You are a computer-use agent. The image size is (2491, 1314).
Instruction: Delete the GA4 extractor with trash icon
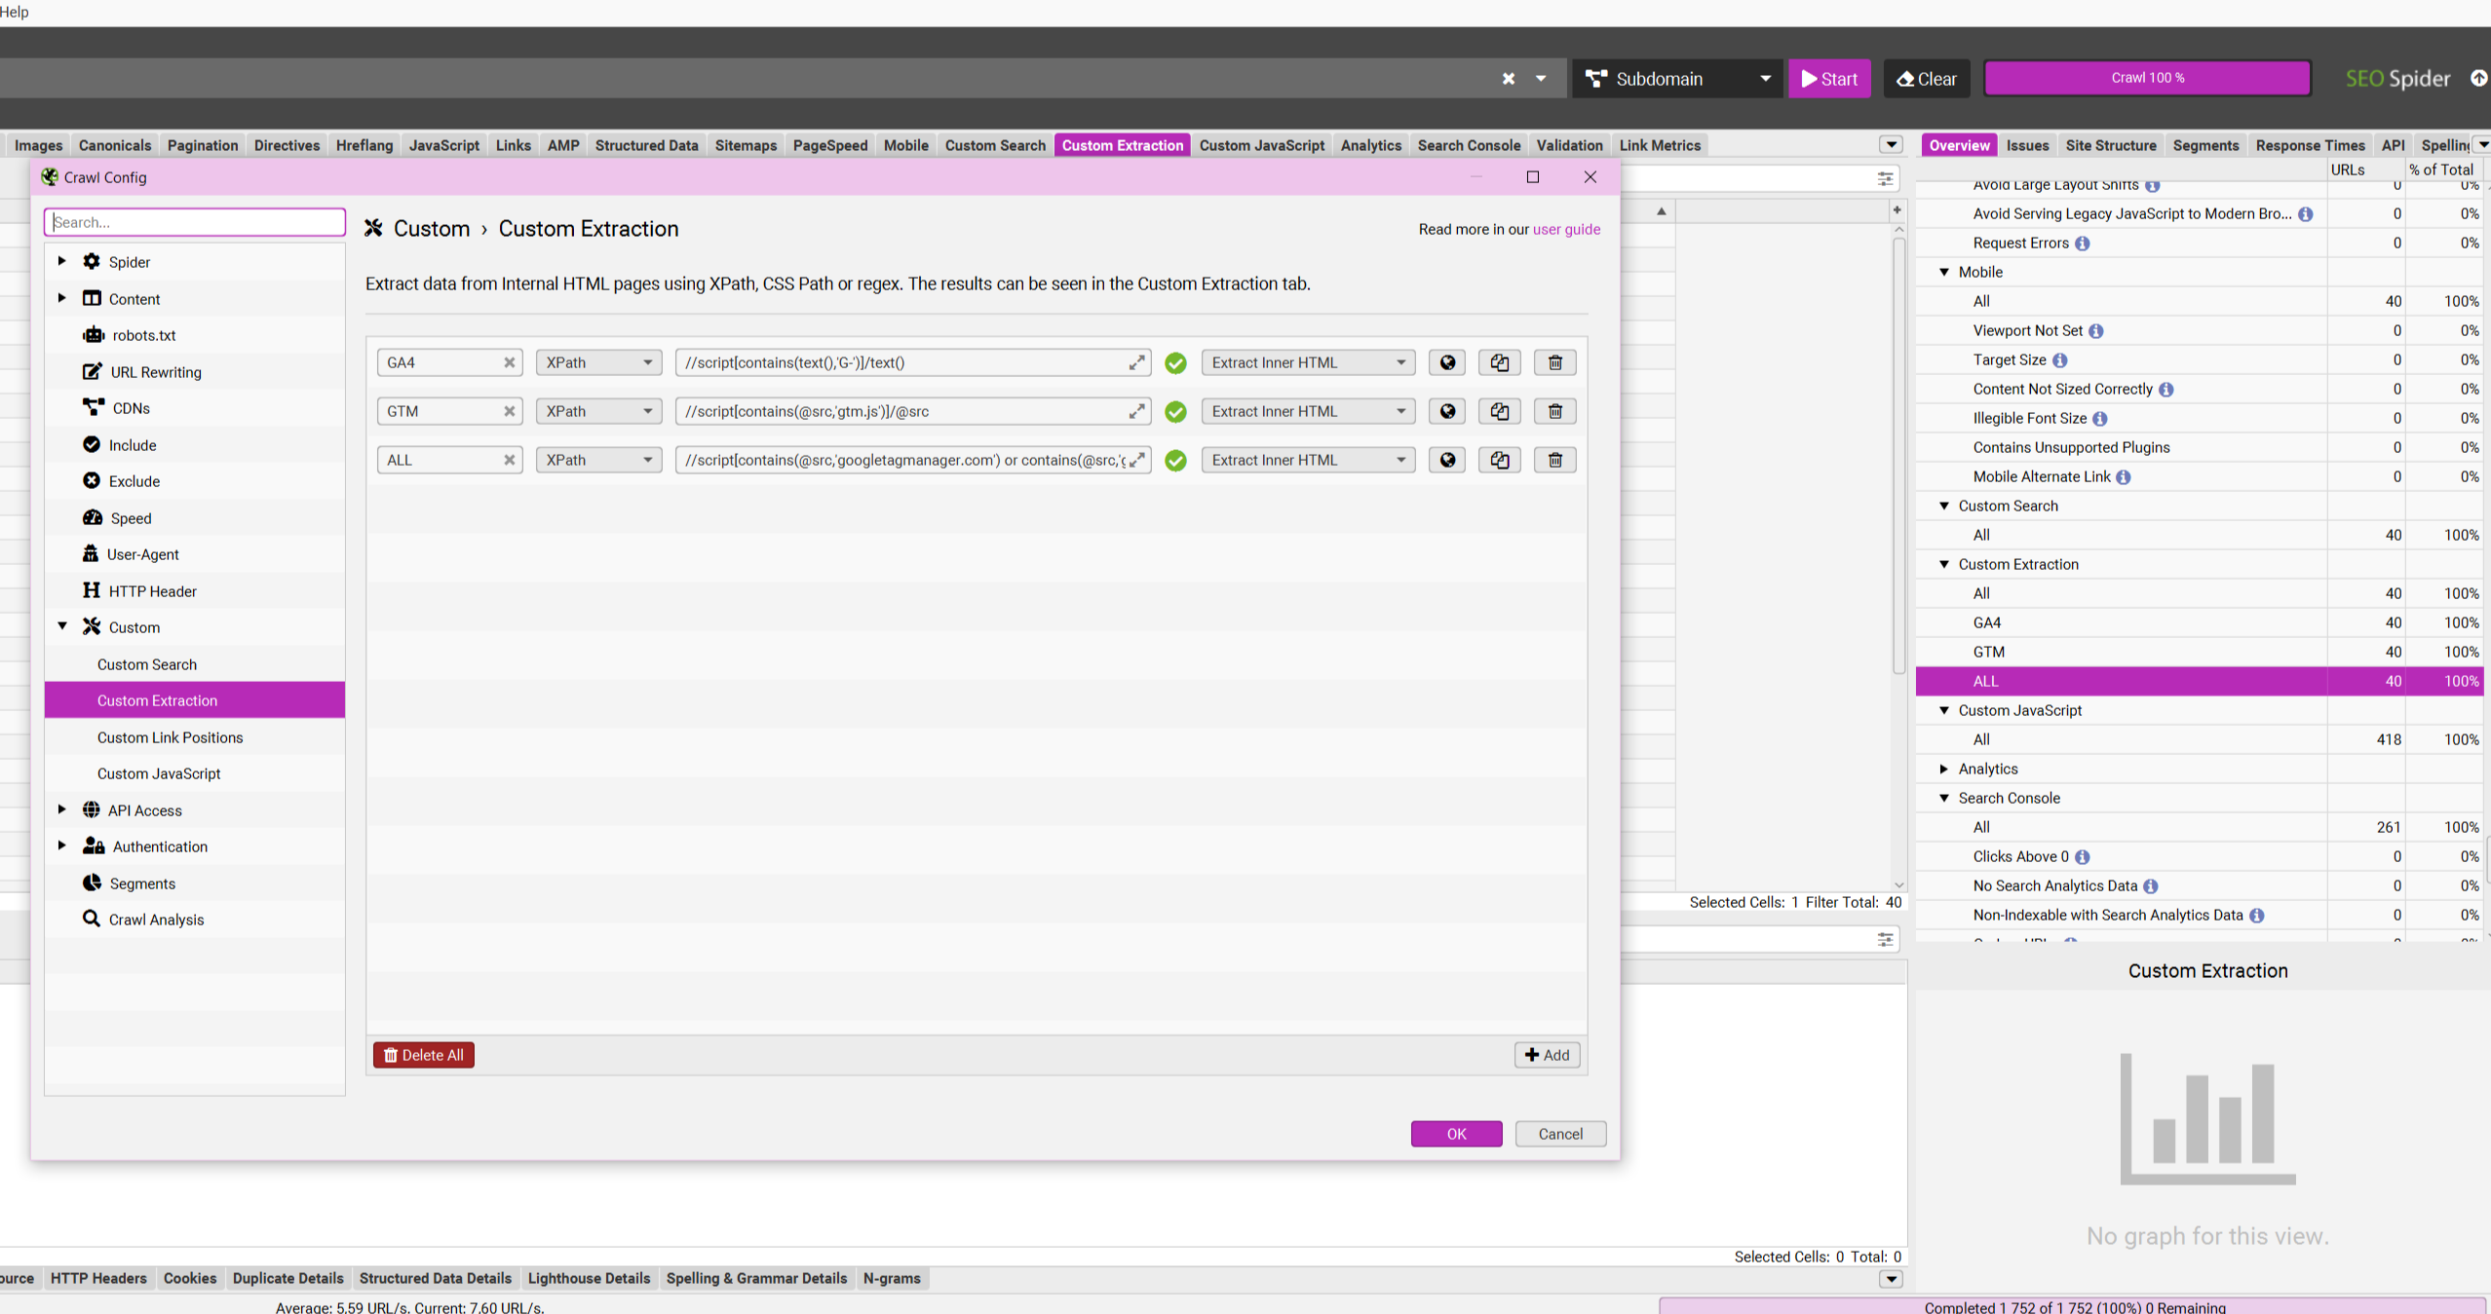click(x=1554, y=362)
